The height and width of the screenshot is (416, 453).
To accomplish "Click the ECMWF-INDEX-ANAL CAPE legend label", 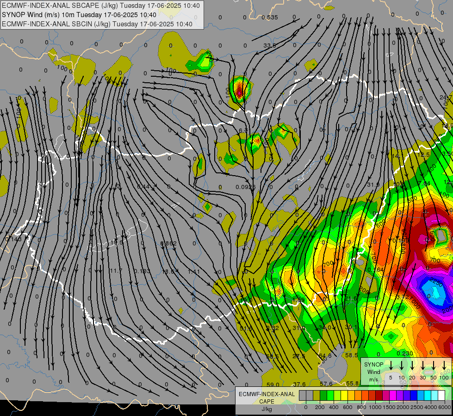I will pos(267,398).
